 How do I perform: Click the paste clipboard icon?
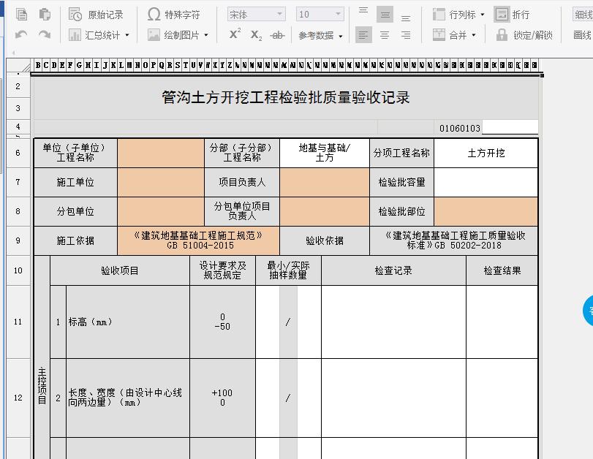pos(45,15)
